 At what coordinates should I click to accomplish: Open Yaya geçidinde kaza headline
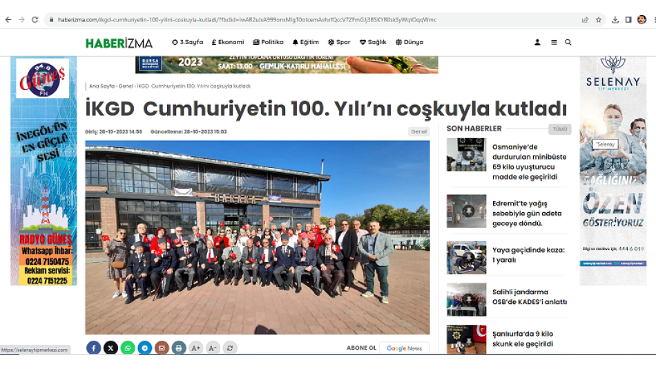pyautogui.click(x=528, y=255)
